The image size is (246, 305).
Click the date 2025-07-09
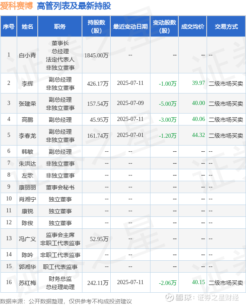pos(130,103)
